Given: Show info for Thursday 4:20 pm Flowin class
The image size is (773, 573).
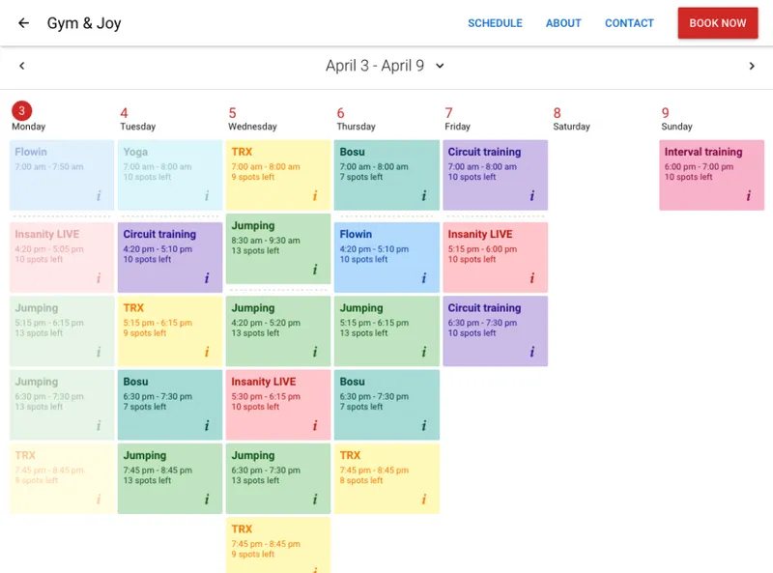Looking at the screenshot, I should coord(423,278).
